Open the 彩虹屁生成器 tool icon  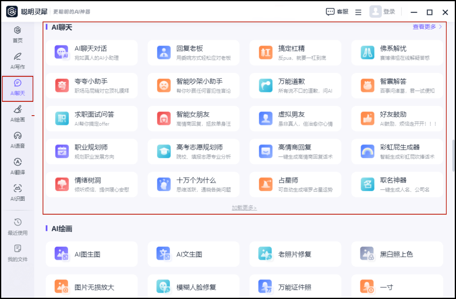point(367,152)
